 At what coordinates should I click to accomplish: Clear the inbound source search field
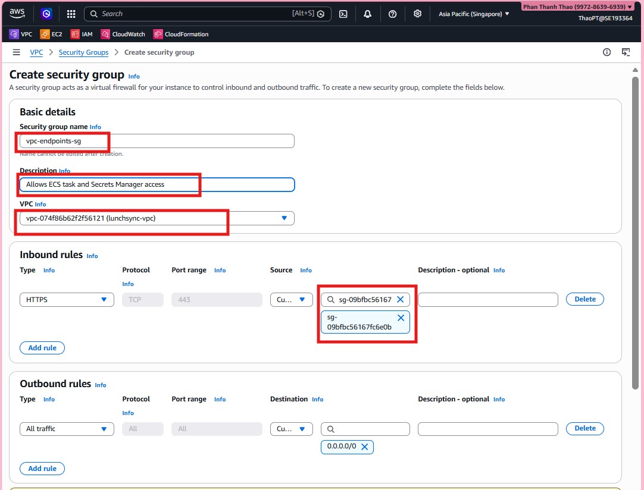tap(401, 300)
